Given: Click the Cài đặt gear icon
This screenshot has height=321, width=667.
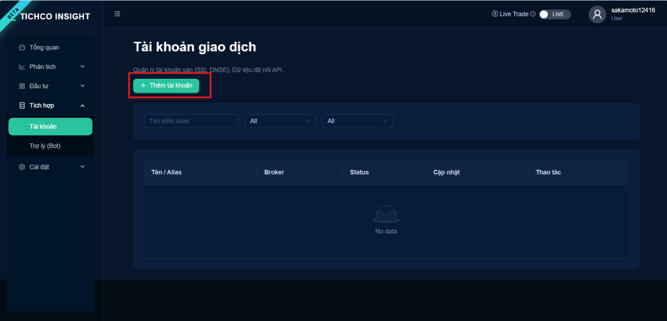Looking at the screenshot, I should coord(22,167).
